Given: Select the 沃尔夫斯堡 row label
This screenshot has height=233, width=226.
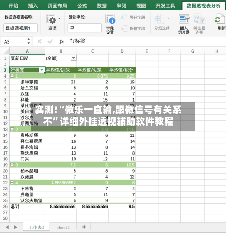Looking at the screenshot, I should click(31, 200).
